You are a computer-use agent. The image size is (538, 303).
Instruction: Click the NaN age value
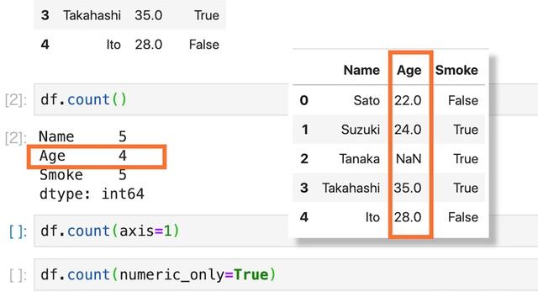coord(409,159)
